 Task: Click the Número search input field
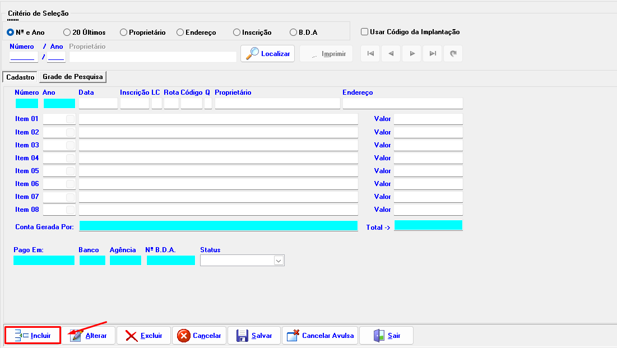click(x=22, y=57)
